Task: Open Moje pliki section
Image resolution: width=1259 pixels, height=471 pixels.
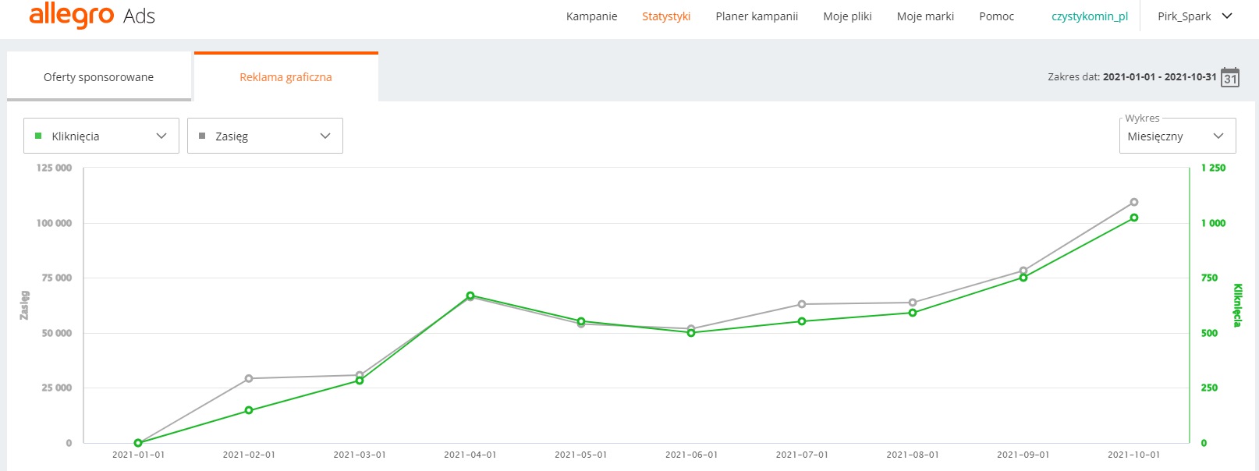Action: point(848,16)
